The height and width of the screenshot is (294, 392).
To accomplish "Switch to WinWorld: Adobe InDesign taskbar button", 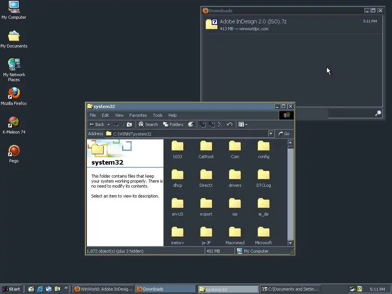I will (104, 289).
